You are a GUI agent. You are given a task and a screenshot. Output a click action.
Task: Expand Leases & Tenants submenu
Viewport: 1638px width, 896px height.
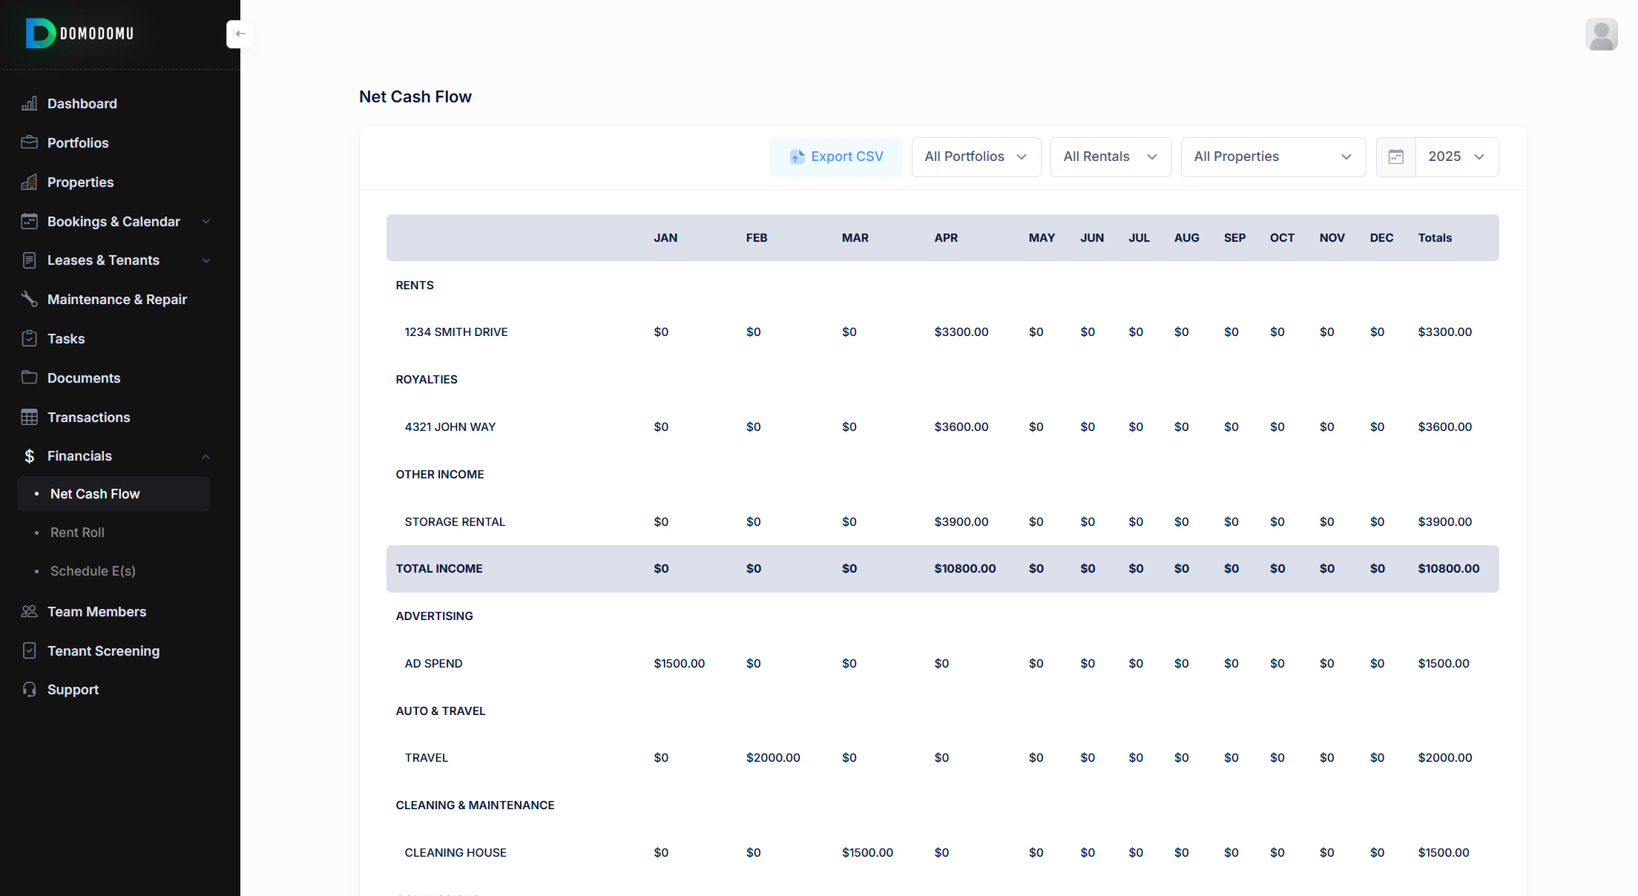tap(206, 260)
